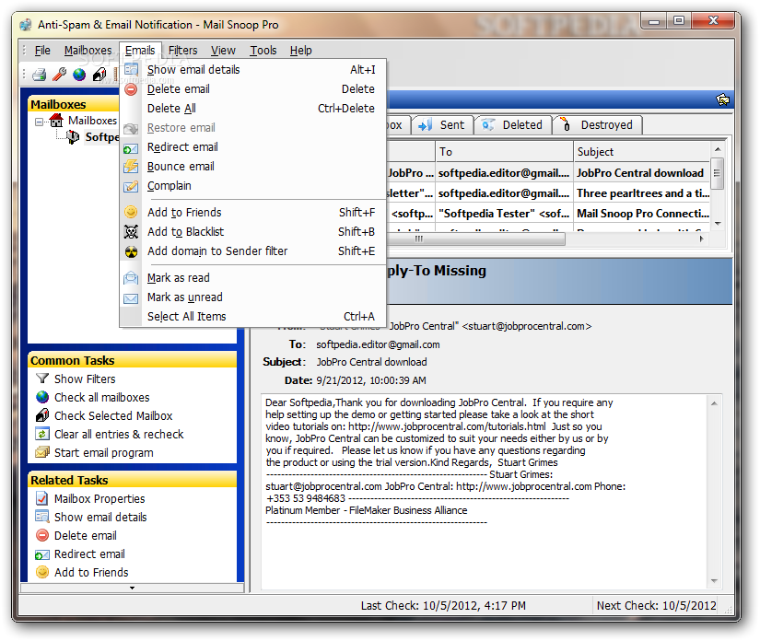The image size is (760, 641).
Task: Click the icon beside Start email program
Action: tap(42, 452)
